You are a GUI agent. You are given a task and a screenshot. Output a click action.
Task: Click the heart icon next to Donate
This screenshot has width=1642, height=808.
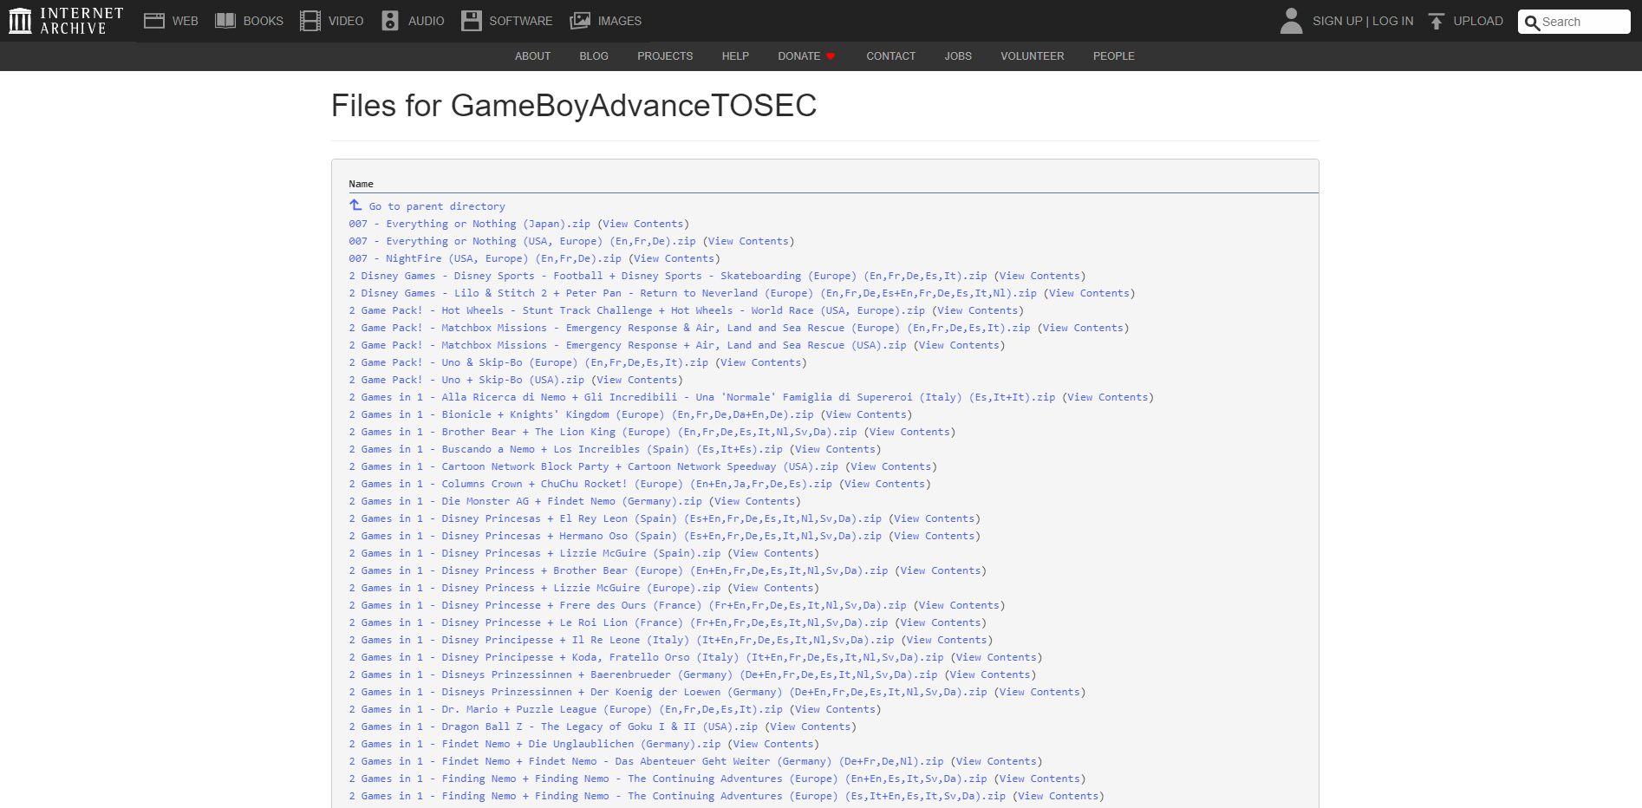pyautogui.click(x=830, y=55)
